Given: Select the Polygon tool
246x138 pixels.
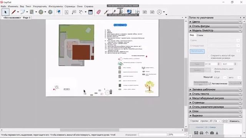Looking at the screenshot, I should coord(50,12).
